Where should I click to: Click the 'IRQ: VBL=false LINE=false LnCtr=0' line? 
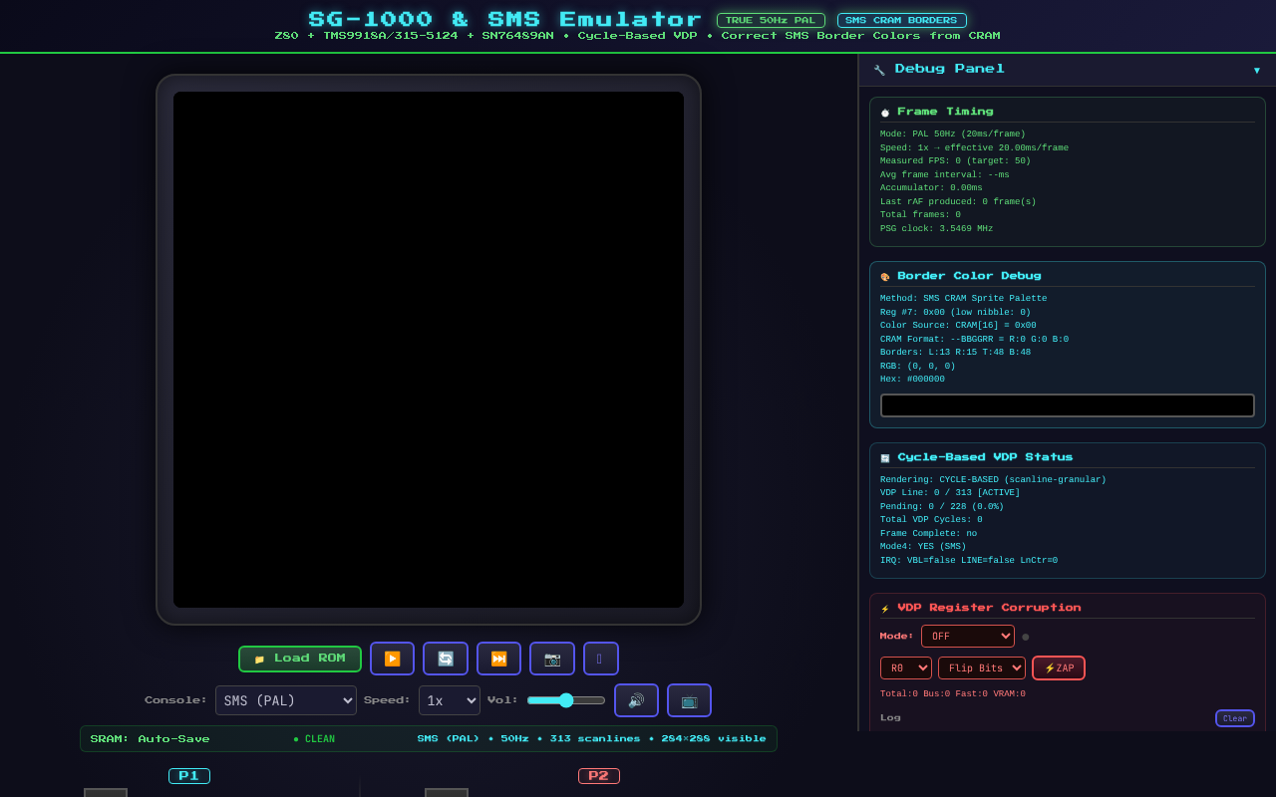coord(969,561)
